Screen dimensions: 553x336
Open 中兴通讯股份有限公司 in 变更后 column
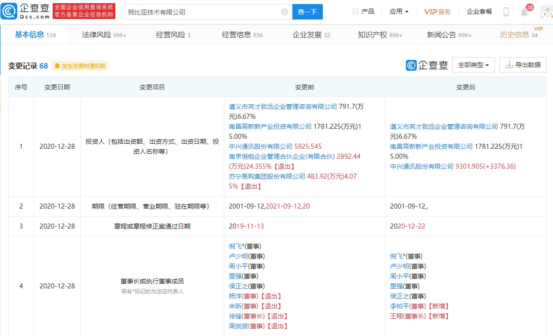pos(422,166)
